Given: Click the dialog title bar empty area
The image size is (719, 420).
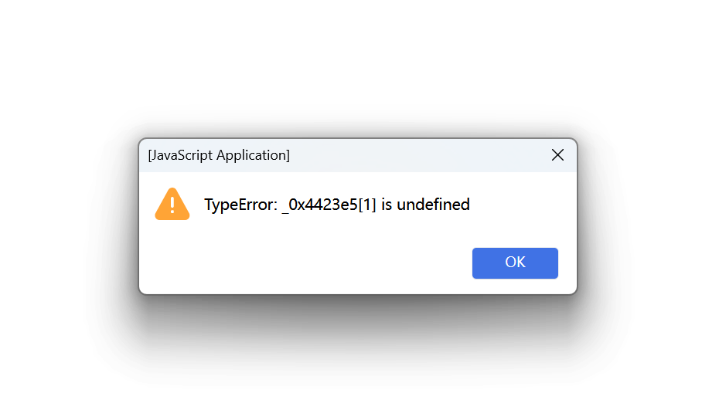Looking at the screenshot, I should pyautogui.click(x=417, y=155).
